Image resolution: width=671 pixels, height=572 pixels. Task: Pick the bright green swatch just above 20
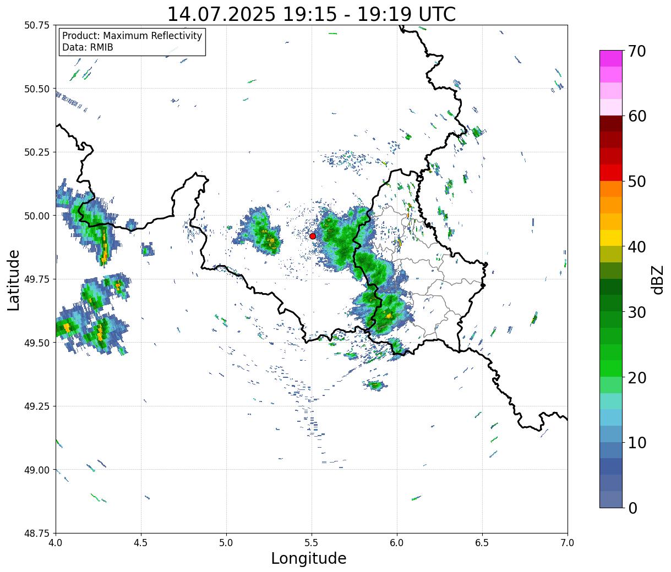(x=611, y=369)
